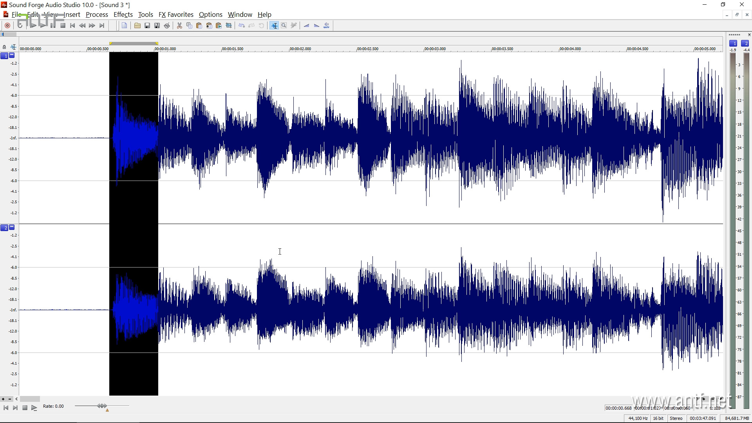This screenshot has width=752, height=423.
Task: Click the Cut scissors icon
Action: [179, 26]
